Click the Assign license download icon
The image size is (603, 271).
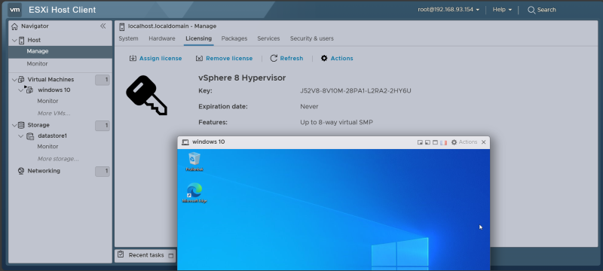133,59
